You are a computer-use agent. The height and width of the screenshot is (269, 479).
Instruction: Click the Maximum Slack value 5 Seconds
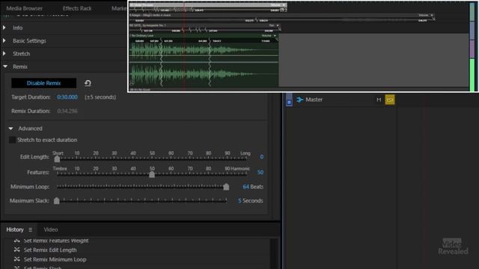click(251, 201)
